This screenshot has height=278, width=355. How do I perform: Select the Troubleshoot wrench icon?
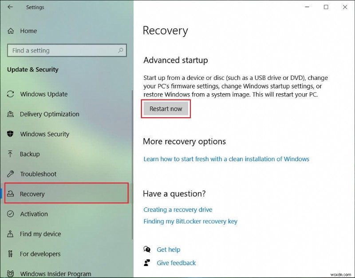click(x=11, y=174)
